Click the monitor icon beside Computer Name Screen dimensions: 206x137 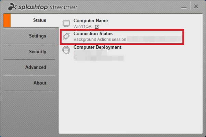point(66,24)
